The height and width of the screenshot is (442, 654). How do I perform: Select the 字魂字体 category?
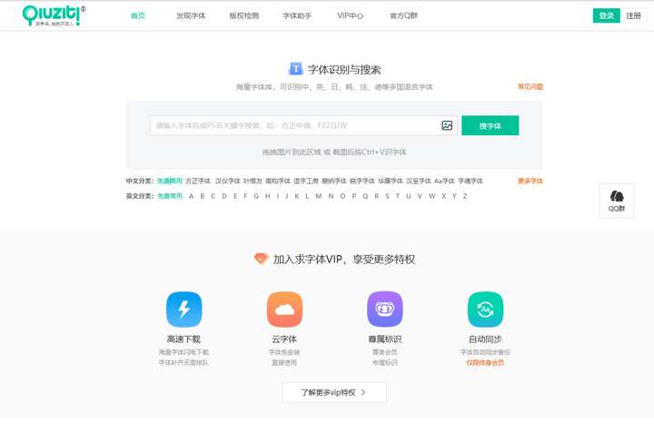click(471, 181)
